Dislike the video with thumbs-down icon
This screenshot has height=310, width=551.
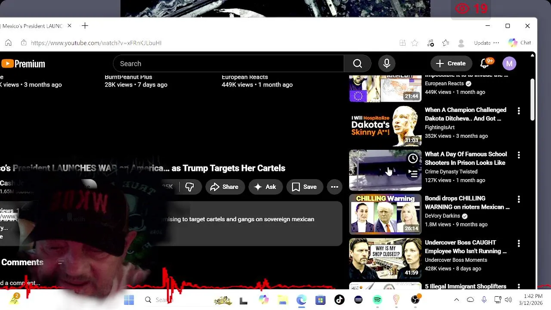tap(189, 187)
